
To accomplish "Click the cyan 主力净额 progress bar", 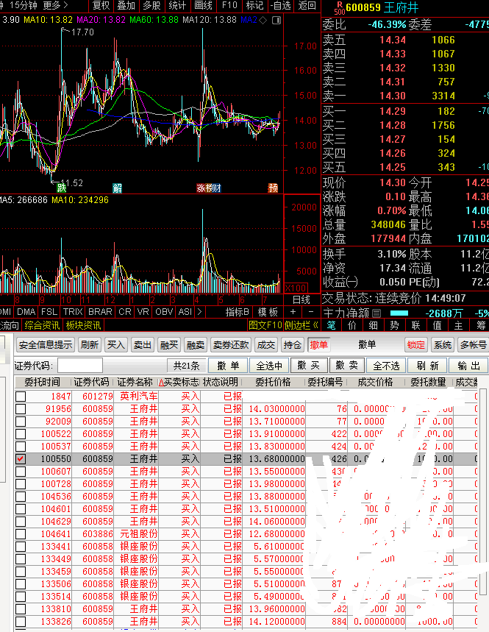I will [399, 313].
